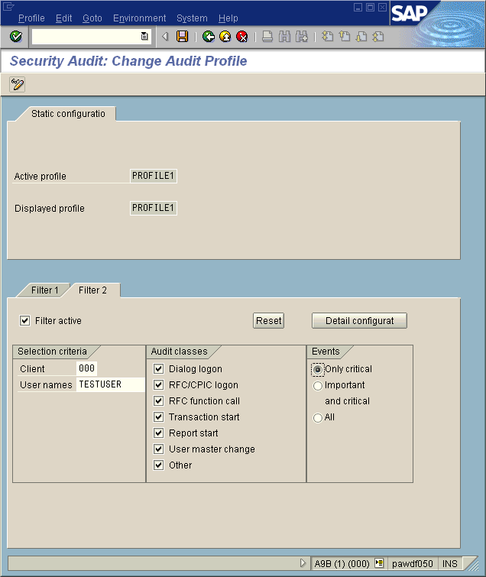Select Important and critical events radio
The width and height of the screenshot is (486, 577).
318,386
